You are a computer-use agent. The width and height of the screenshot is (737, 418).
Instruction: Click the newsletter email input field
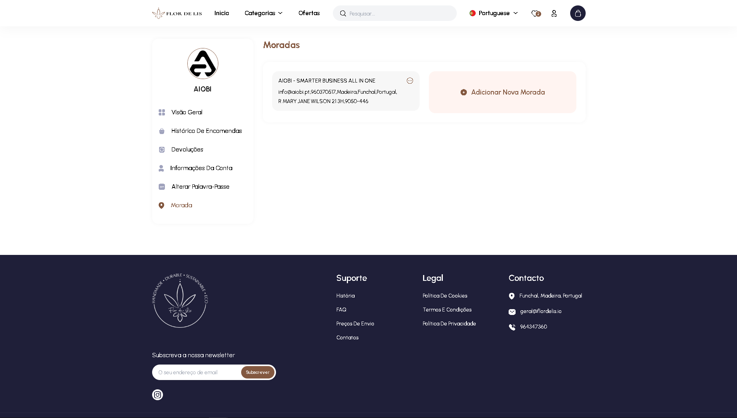click(195, 372)
